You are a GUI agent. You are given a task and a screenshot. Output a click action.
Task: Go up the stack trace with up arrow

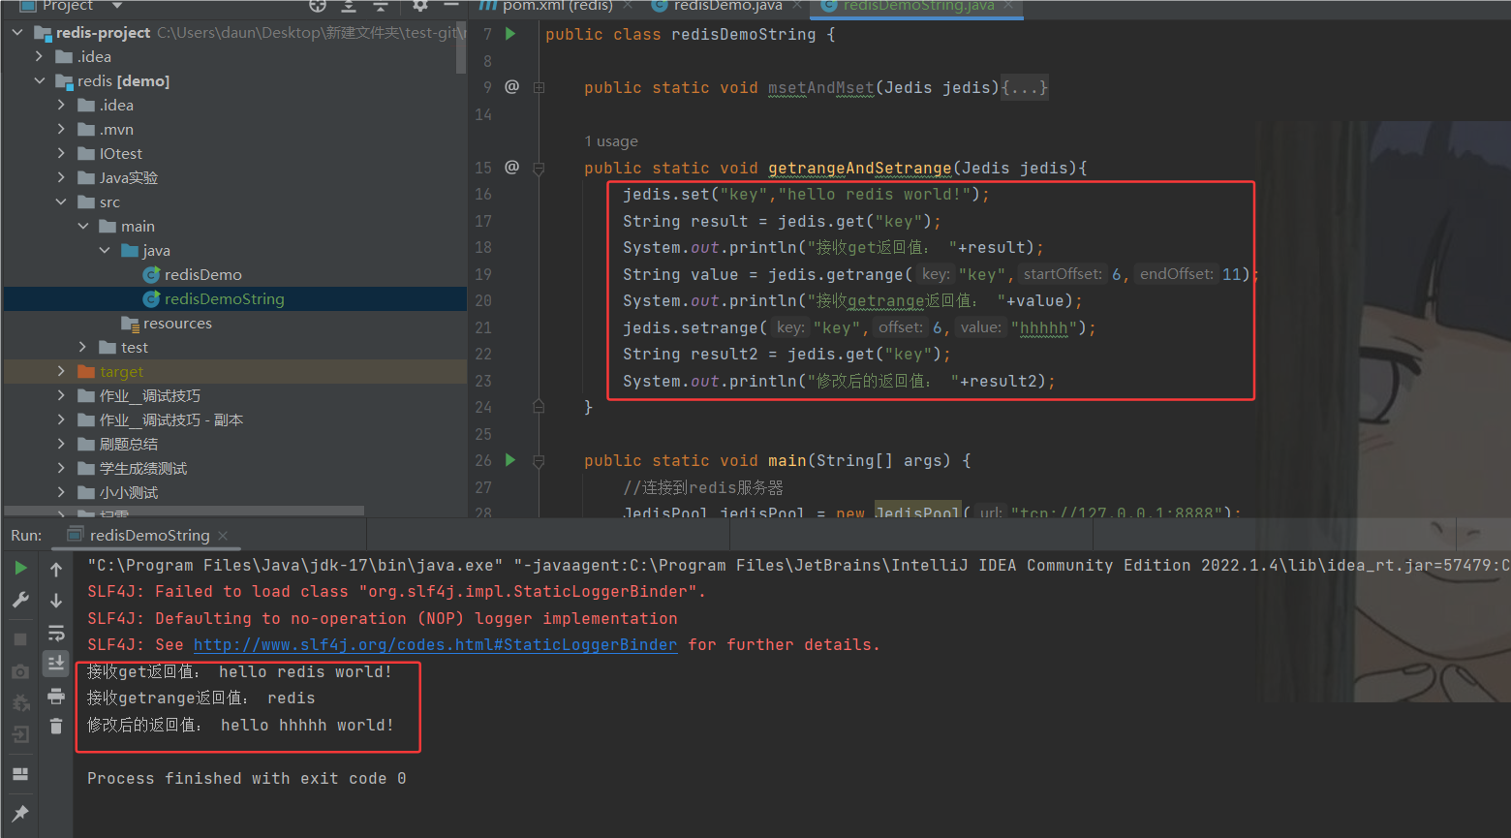tap(56, 570)
